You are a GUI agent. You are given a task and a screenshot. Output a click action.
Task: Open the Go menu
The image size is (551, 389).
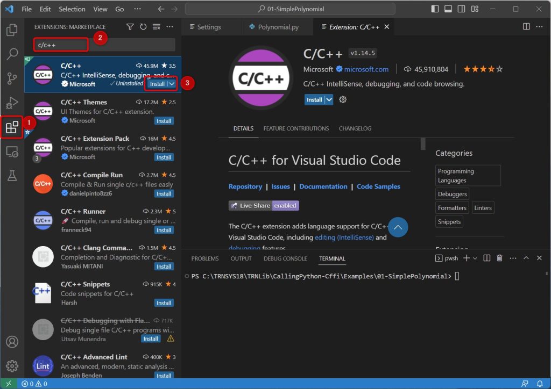click(119, 9)
